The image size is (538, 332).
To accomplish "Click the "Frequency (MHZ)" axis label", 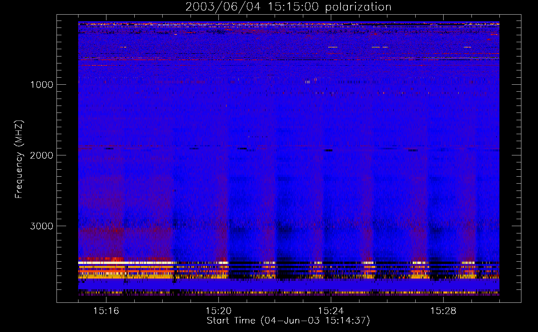I will (x=19, y=159).
